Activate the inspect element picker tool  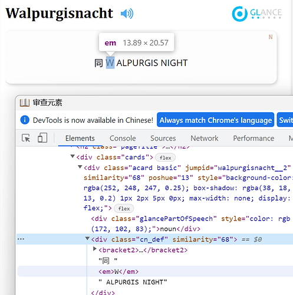[26, 138]
